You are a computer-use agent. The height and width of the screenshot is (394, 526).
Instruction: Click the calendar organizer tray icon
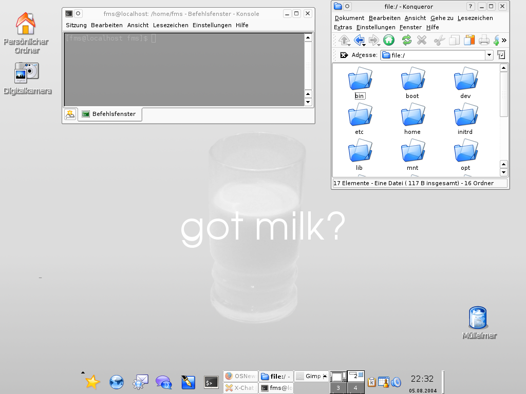tap(383, 382)
